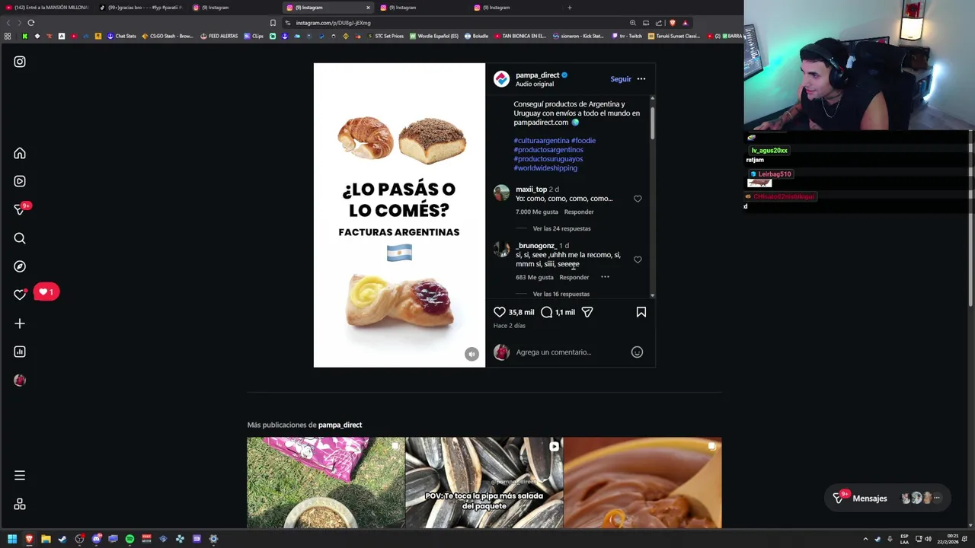Share the post with the paper plane icon
The height and width of the screenshot is (548, 975).
click(x=587, y=312)
